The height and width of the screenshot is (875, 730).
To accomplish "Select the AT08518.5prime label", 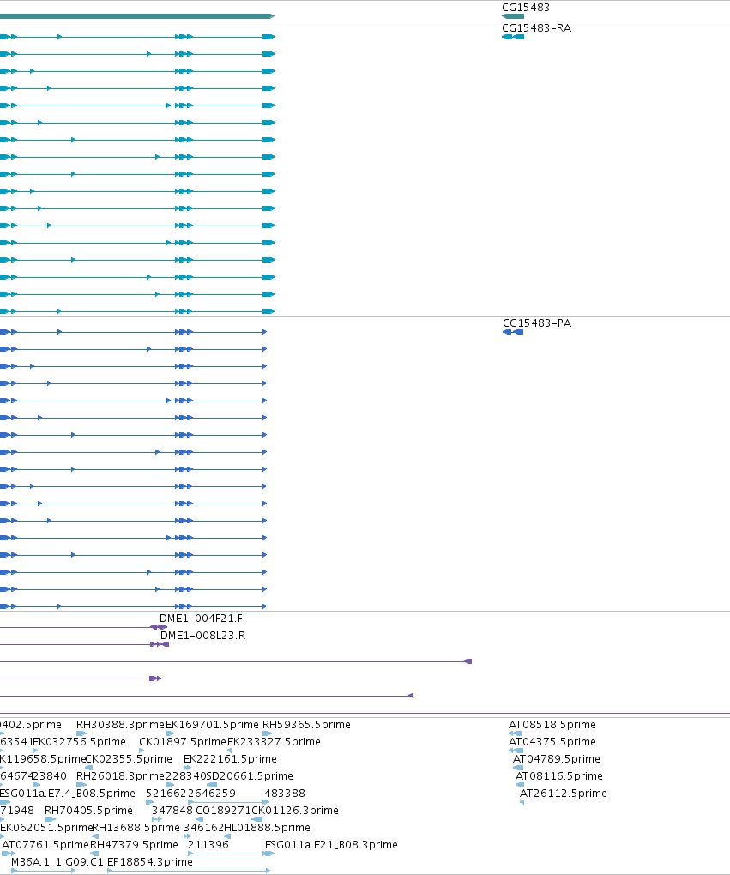I will pyautogui.click(x=552, y=724).
